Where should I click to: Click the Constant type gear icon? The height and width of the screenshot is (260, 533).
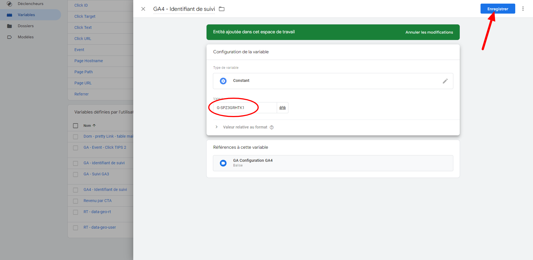pyautogui.click(x=223, y=81)
